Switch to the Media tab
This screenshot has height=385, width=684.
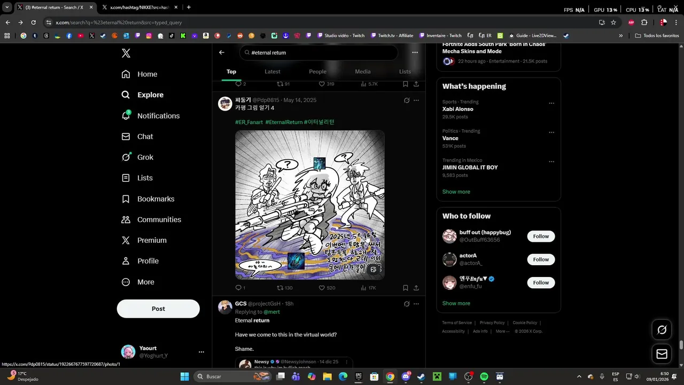tap(363, 72)
